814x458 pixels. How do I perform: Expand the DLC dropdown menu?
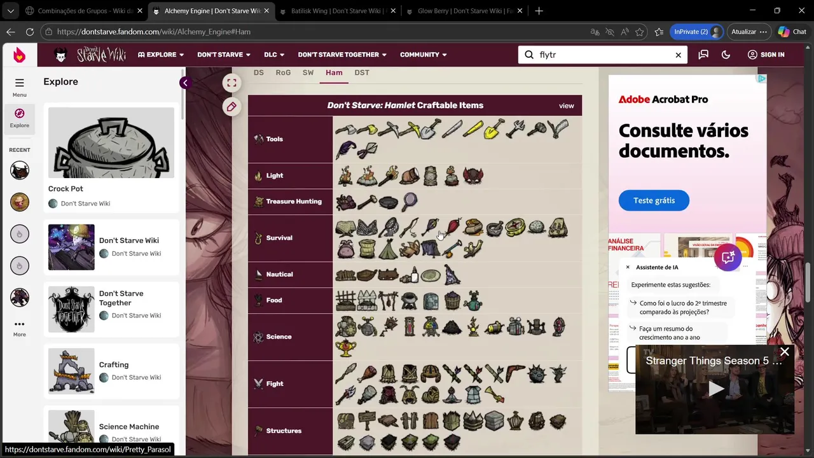pos(274,55)
